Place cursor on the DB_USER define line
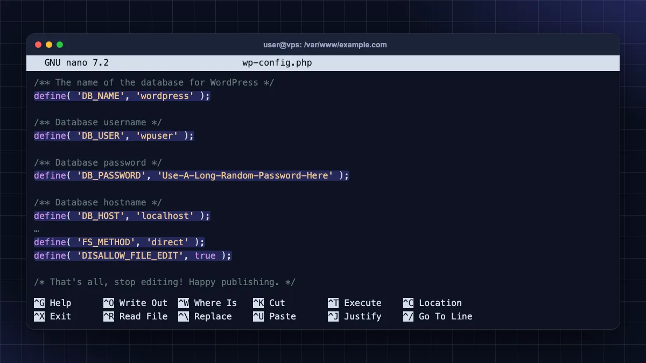This screenshot has width=646, height=363. 114,136
